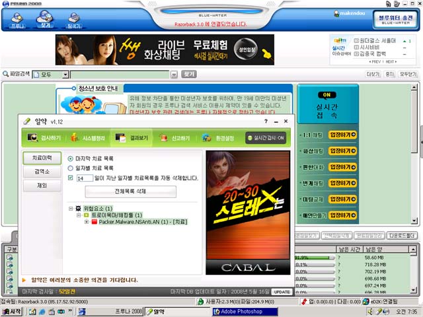Click the 더찾기 button
This screenshot has height=317, width=423.
373,74
